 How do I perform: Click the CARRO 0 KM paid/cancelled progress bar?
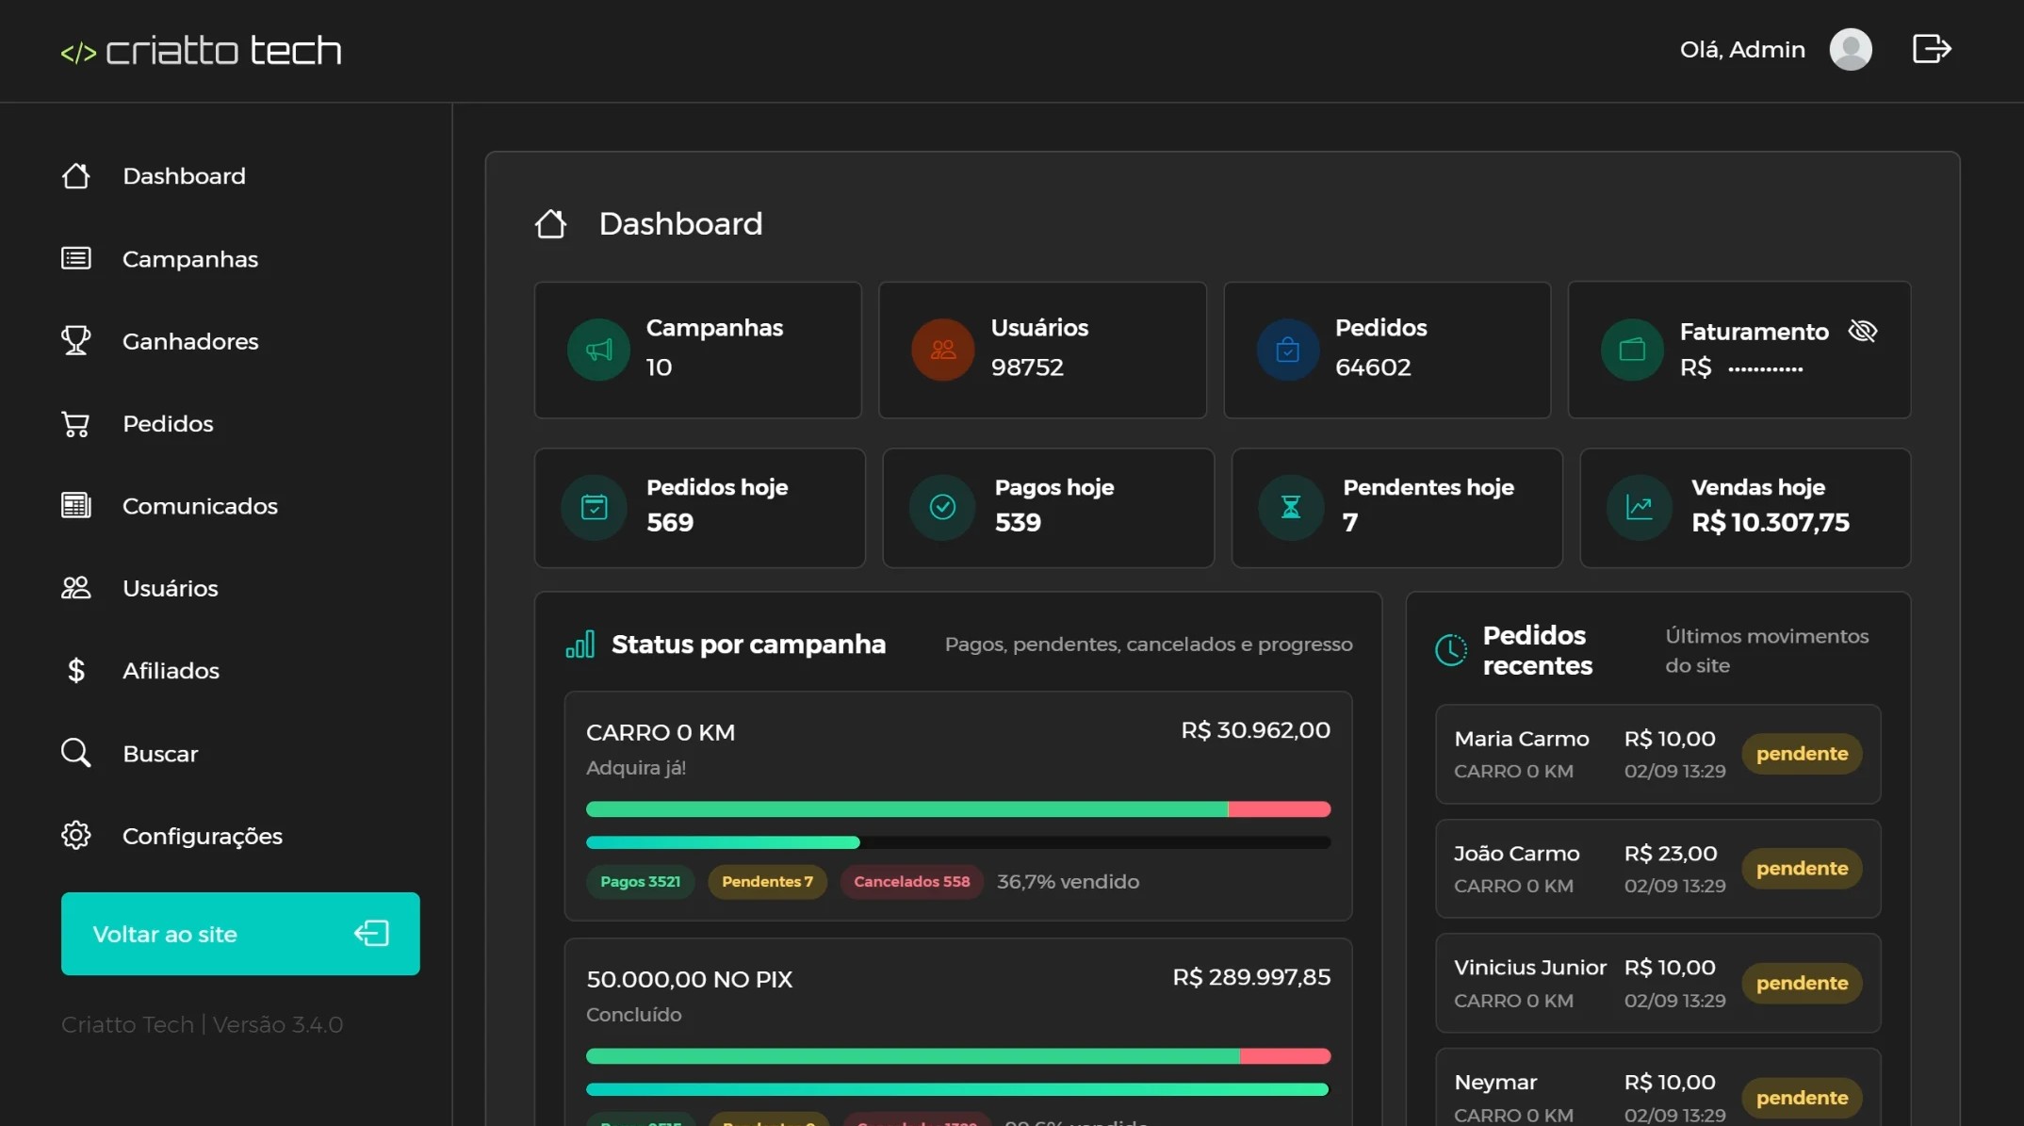(x=958, y=809)
